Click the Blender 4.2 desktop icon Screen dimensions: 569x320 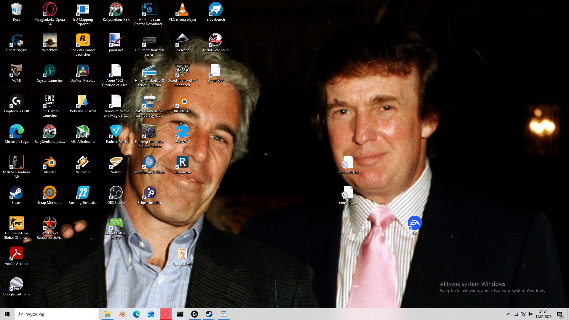pyautogui.click(x=183, y=104)
